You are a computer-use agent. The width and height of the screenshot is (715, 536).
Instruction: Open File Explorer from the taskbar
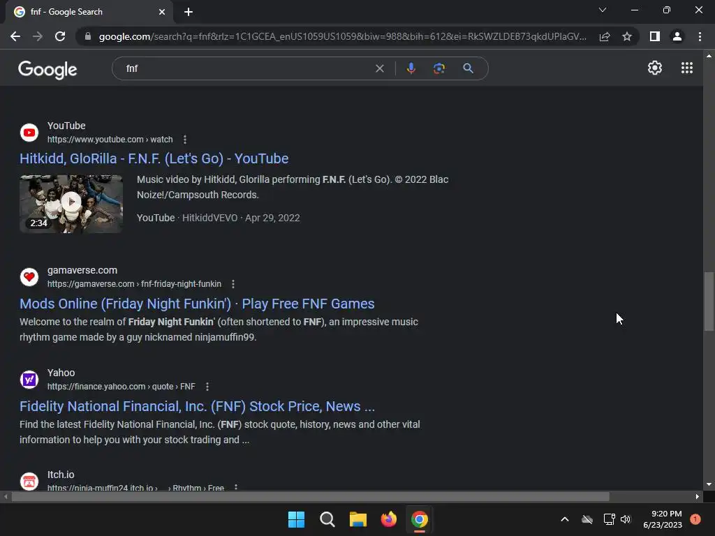click(358, 519)
